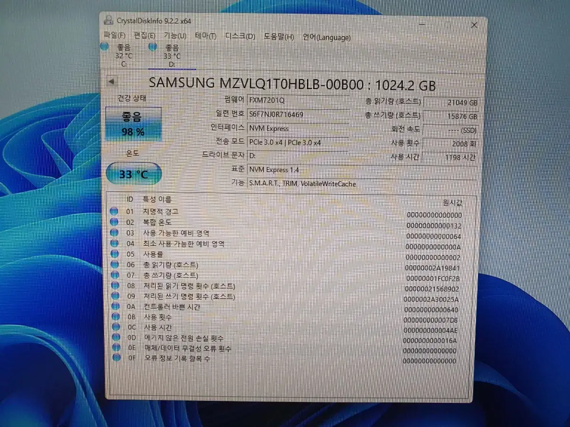570x427 pixels.
Task: Open the 파일(F) menu
Action: (x=114, y=36)
